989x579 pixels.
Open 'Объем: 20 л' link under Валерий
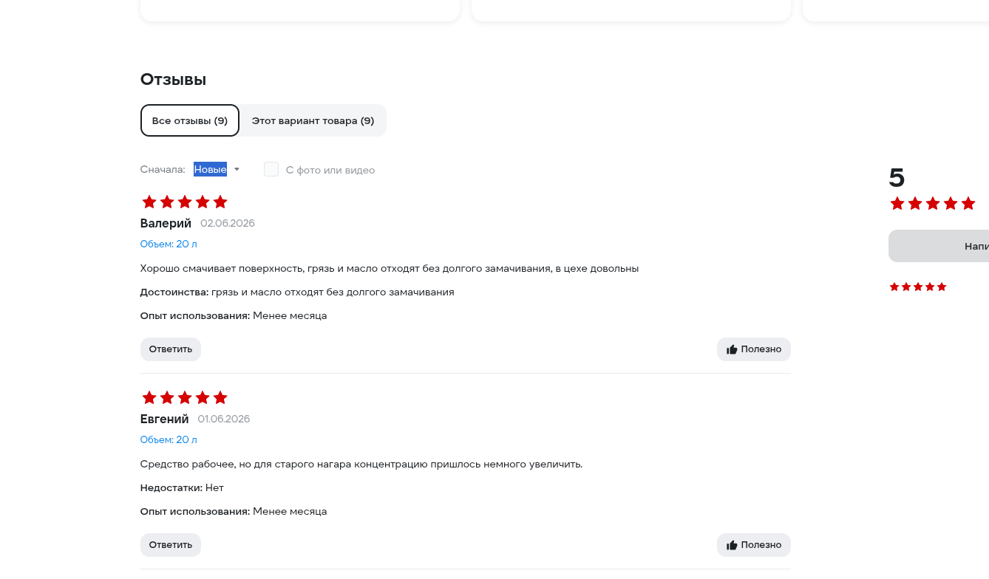(x=169, y=244)
